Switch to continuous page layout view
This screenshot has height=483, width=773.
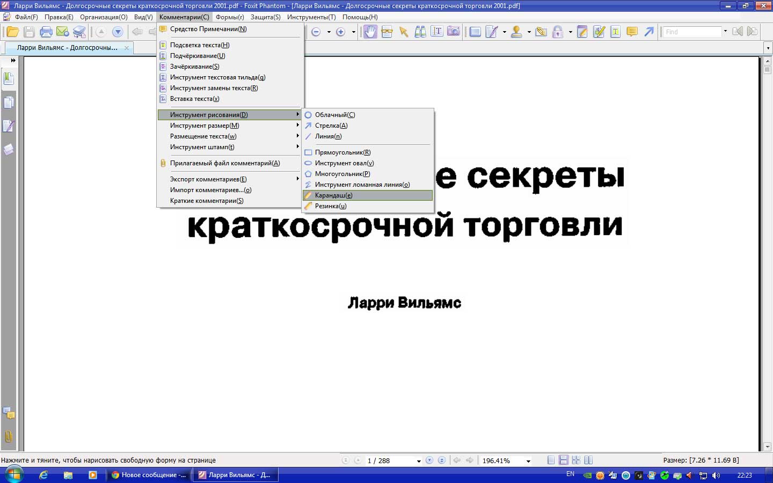pos(563,460)
